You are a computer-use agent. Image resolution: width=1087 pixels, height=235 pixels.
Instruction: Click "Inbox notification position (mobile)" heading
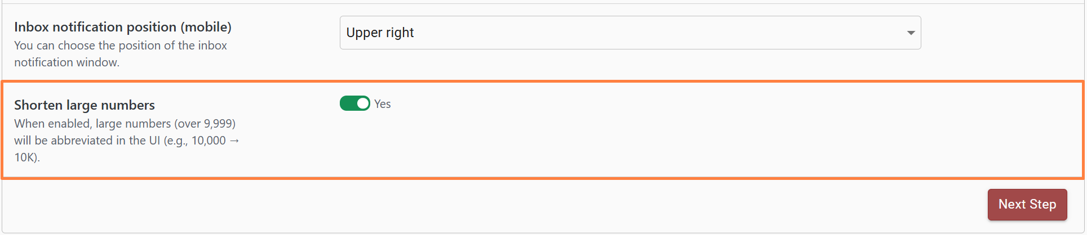(x=123, y=27)
